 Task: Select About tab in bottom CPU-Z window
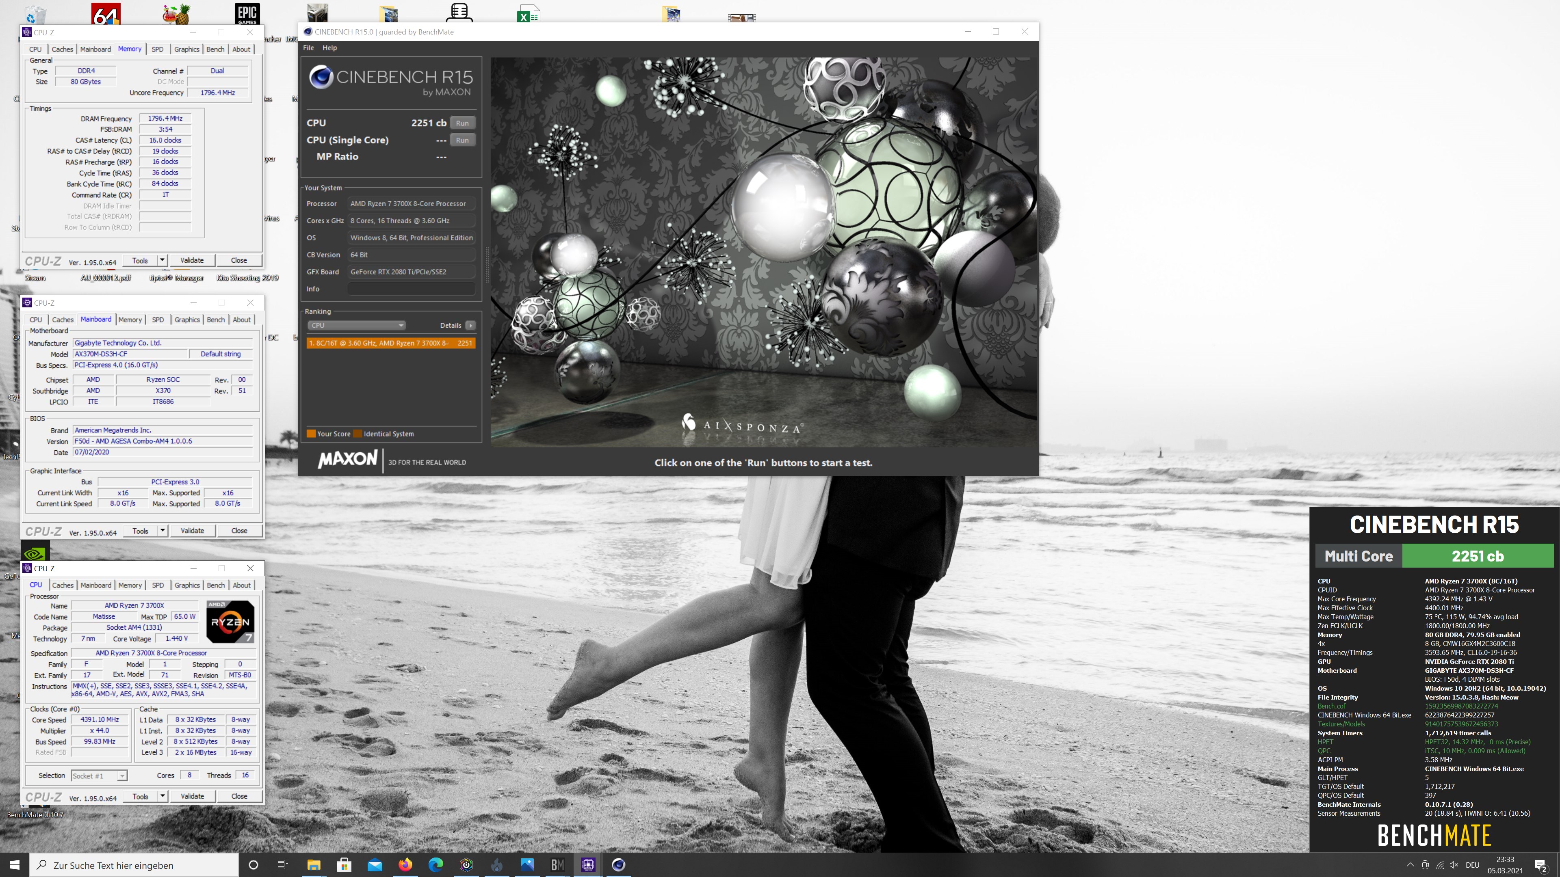tap(242, 585)
